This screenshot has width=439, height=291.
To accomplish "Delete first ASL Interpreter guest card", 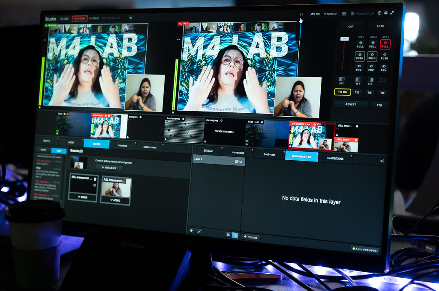I will (x=95, y=179).
